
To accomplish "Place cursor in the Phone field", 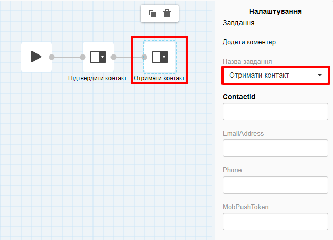I will (x=275, y=185).
